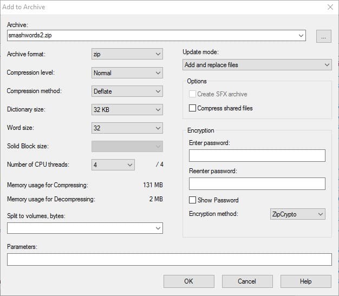Focus the Enter password field
339x296 pixels.
pos(257,155)
